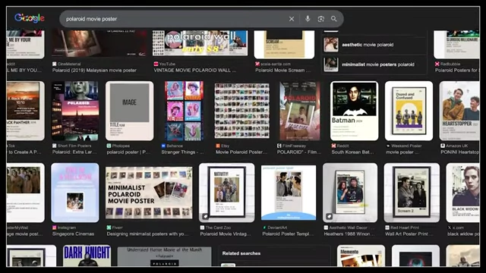Open the Movie Polaroid Poster Etsy title
Viewport: 486px width, 273px height.
click(241, 152)
